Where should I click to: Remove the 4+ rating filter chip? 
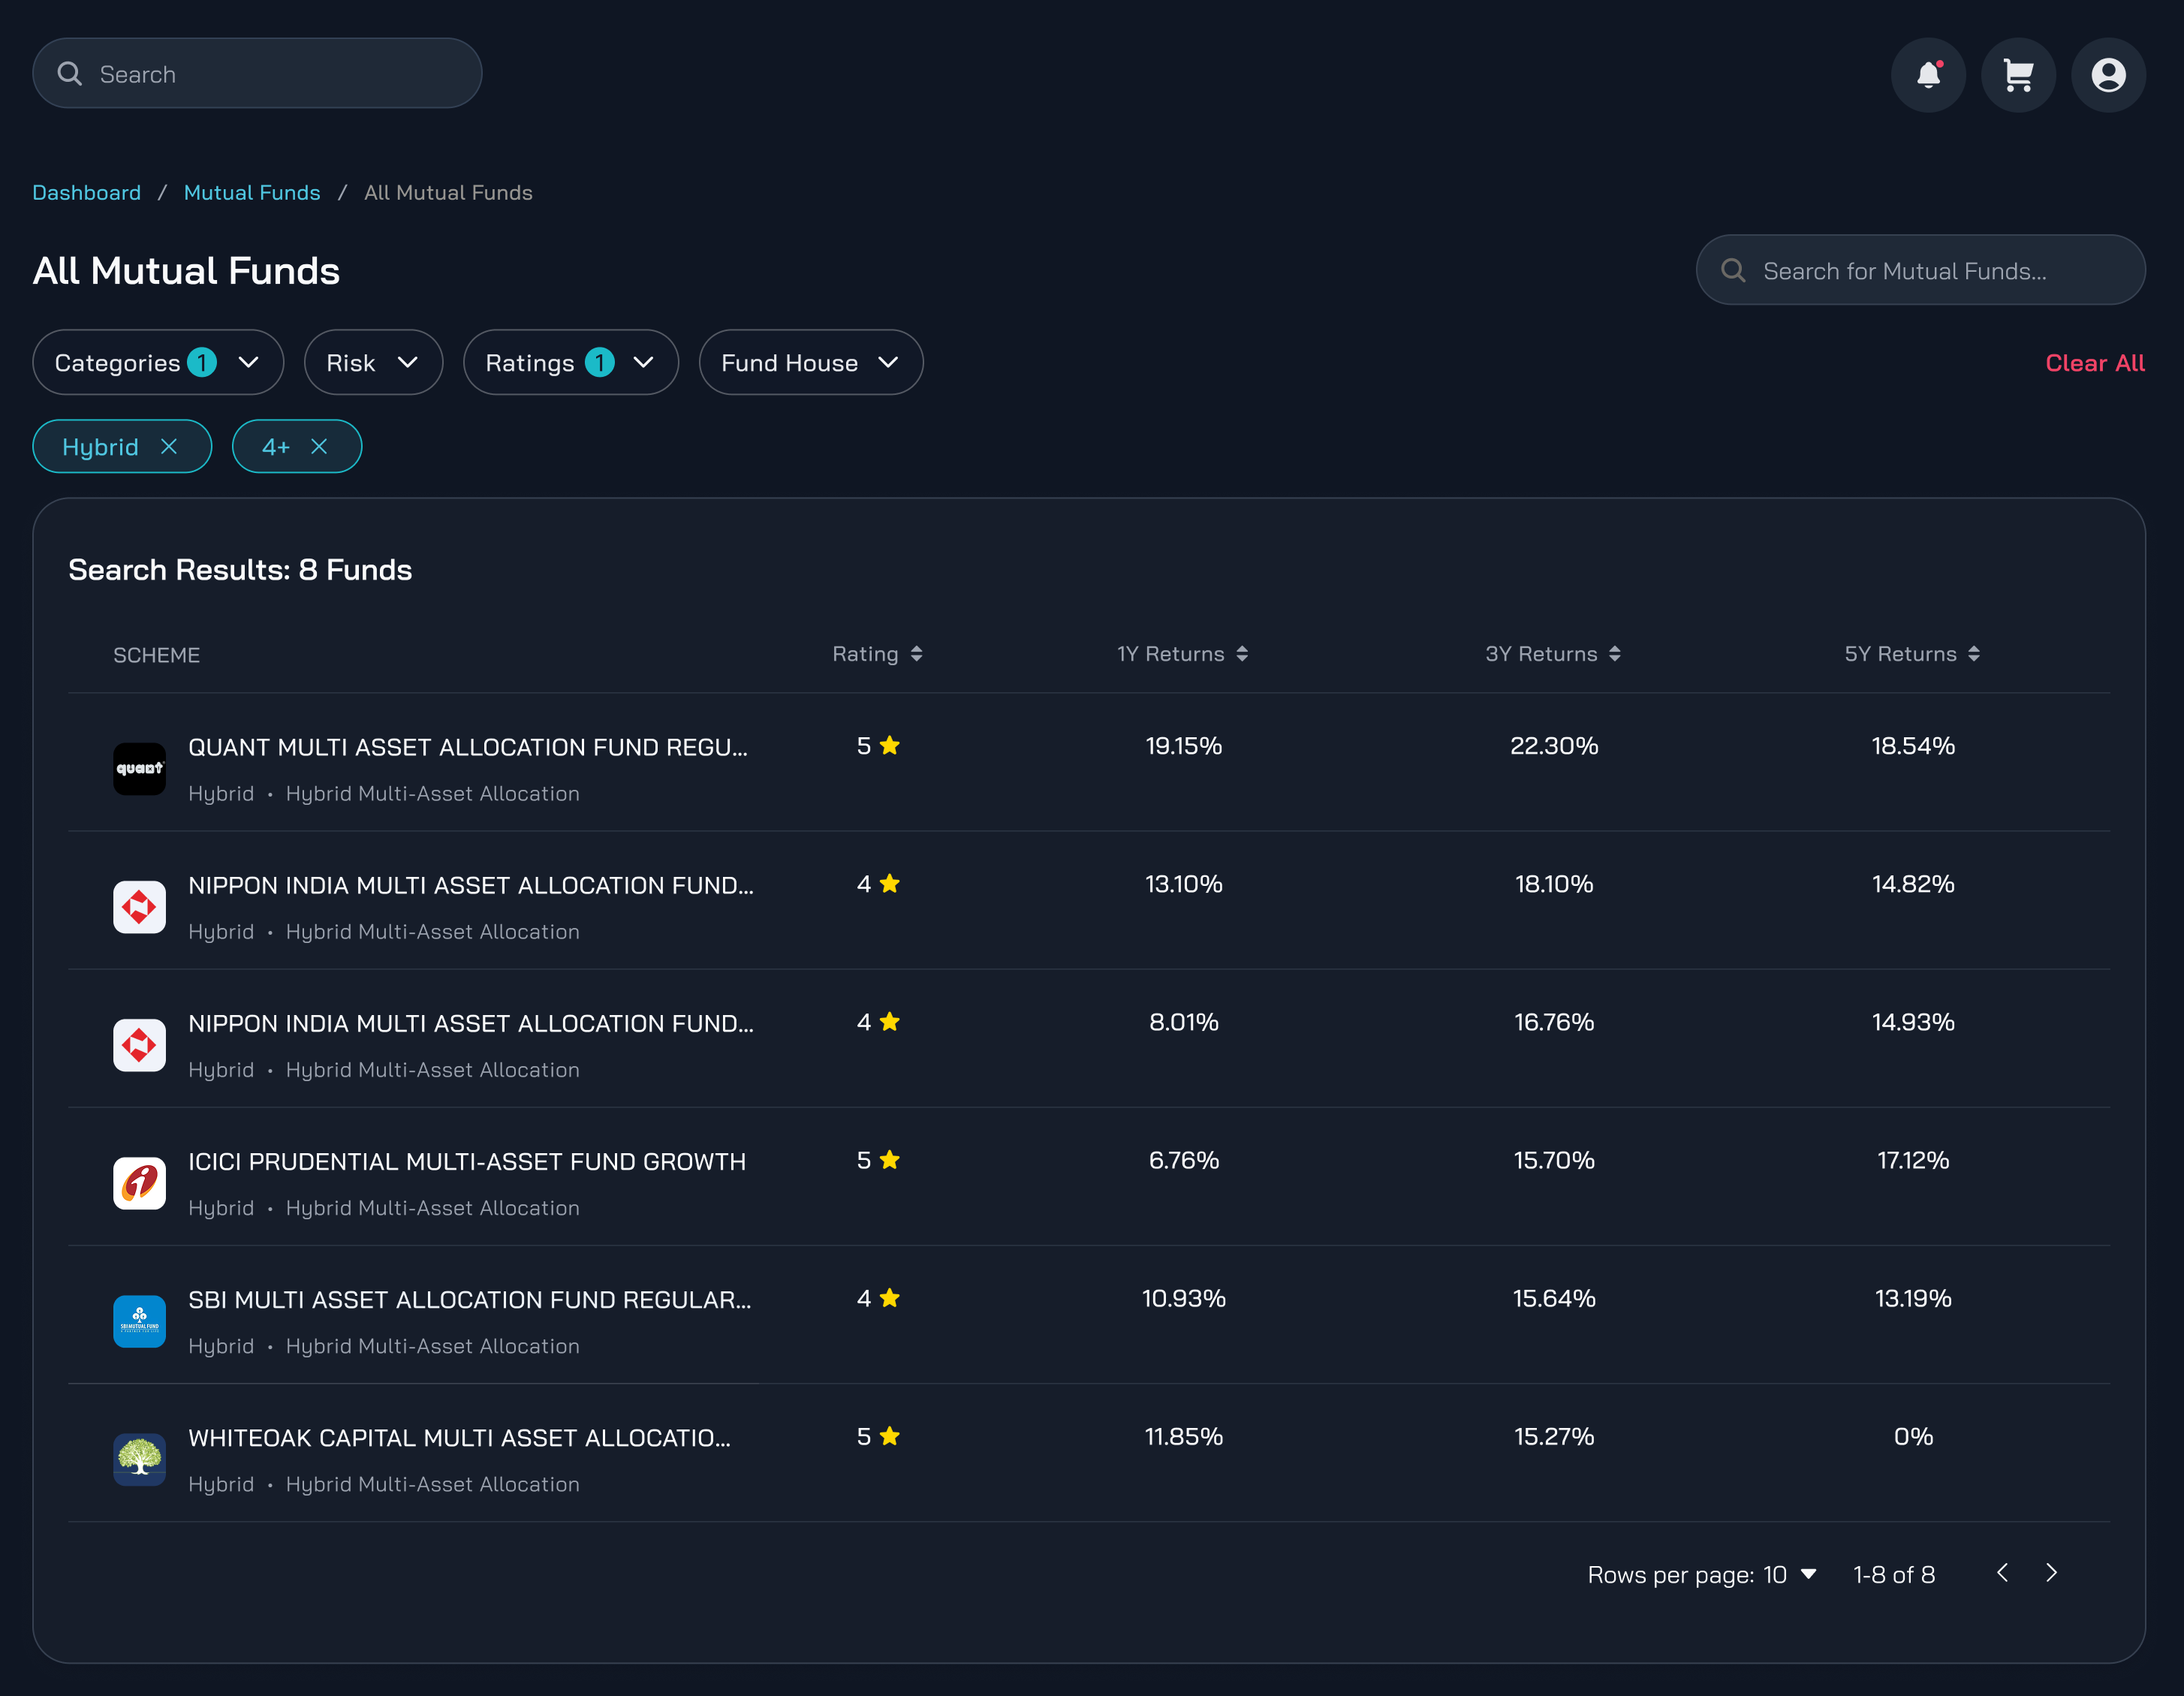319,446
